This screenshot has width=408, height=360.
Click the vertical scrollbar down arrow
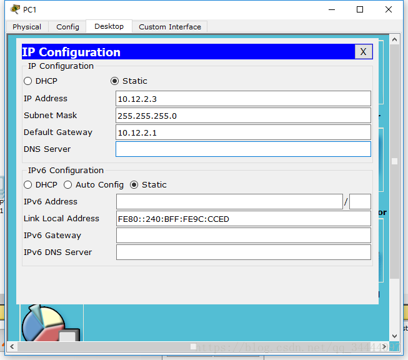click(x=394, y=336)
